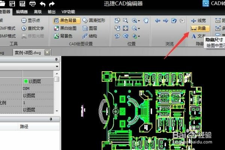Click the polyline measure icon below the ruler
The width and height of the screenshot is (225, 150).
pos(218,28)
